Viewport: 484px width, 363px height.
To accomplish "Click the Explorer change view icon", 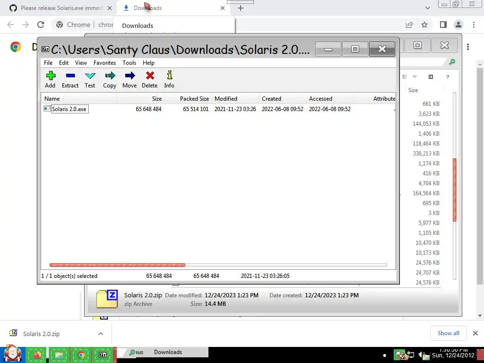I will pos(405,77).
